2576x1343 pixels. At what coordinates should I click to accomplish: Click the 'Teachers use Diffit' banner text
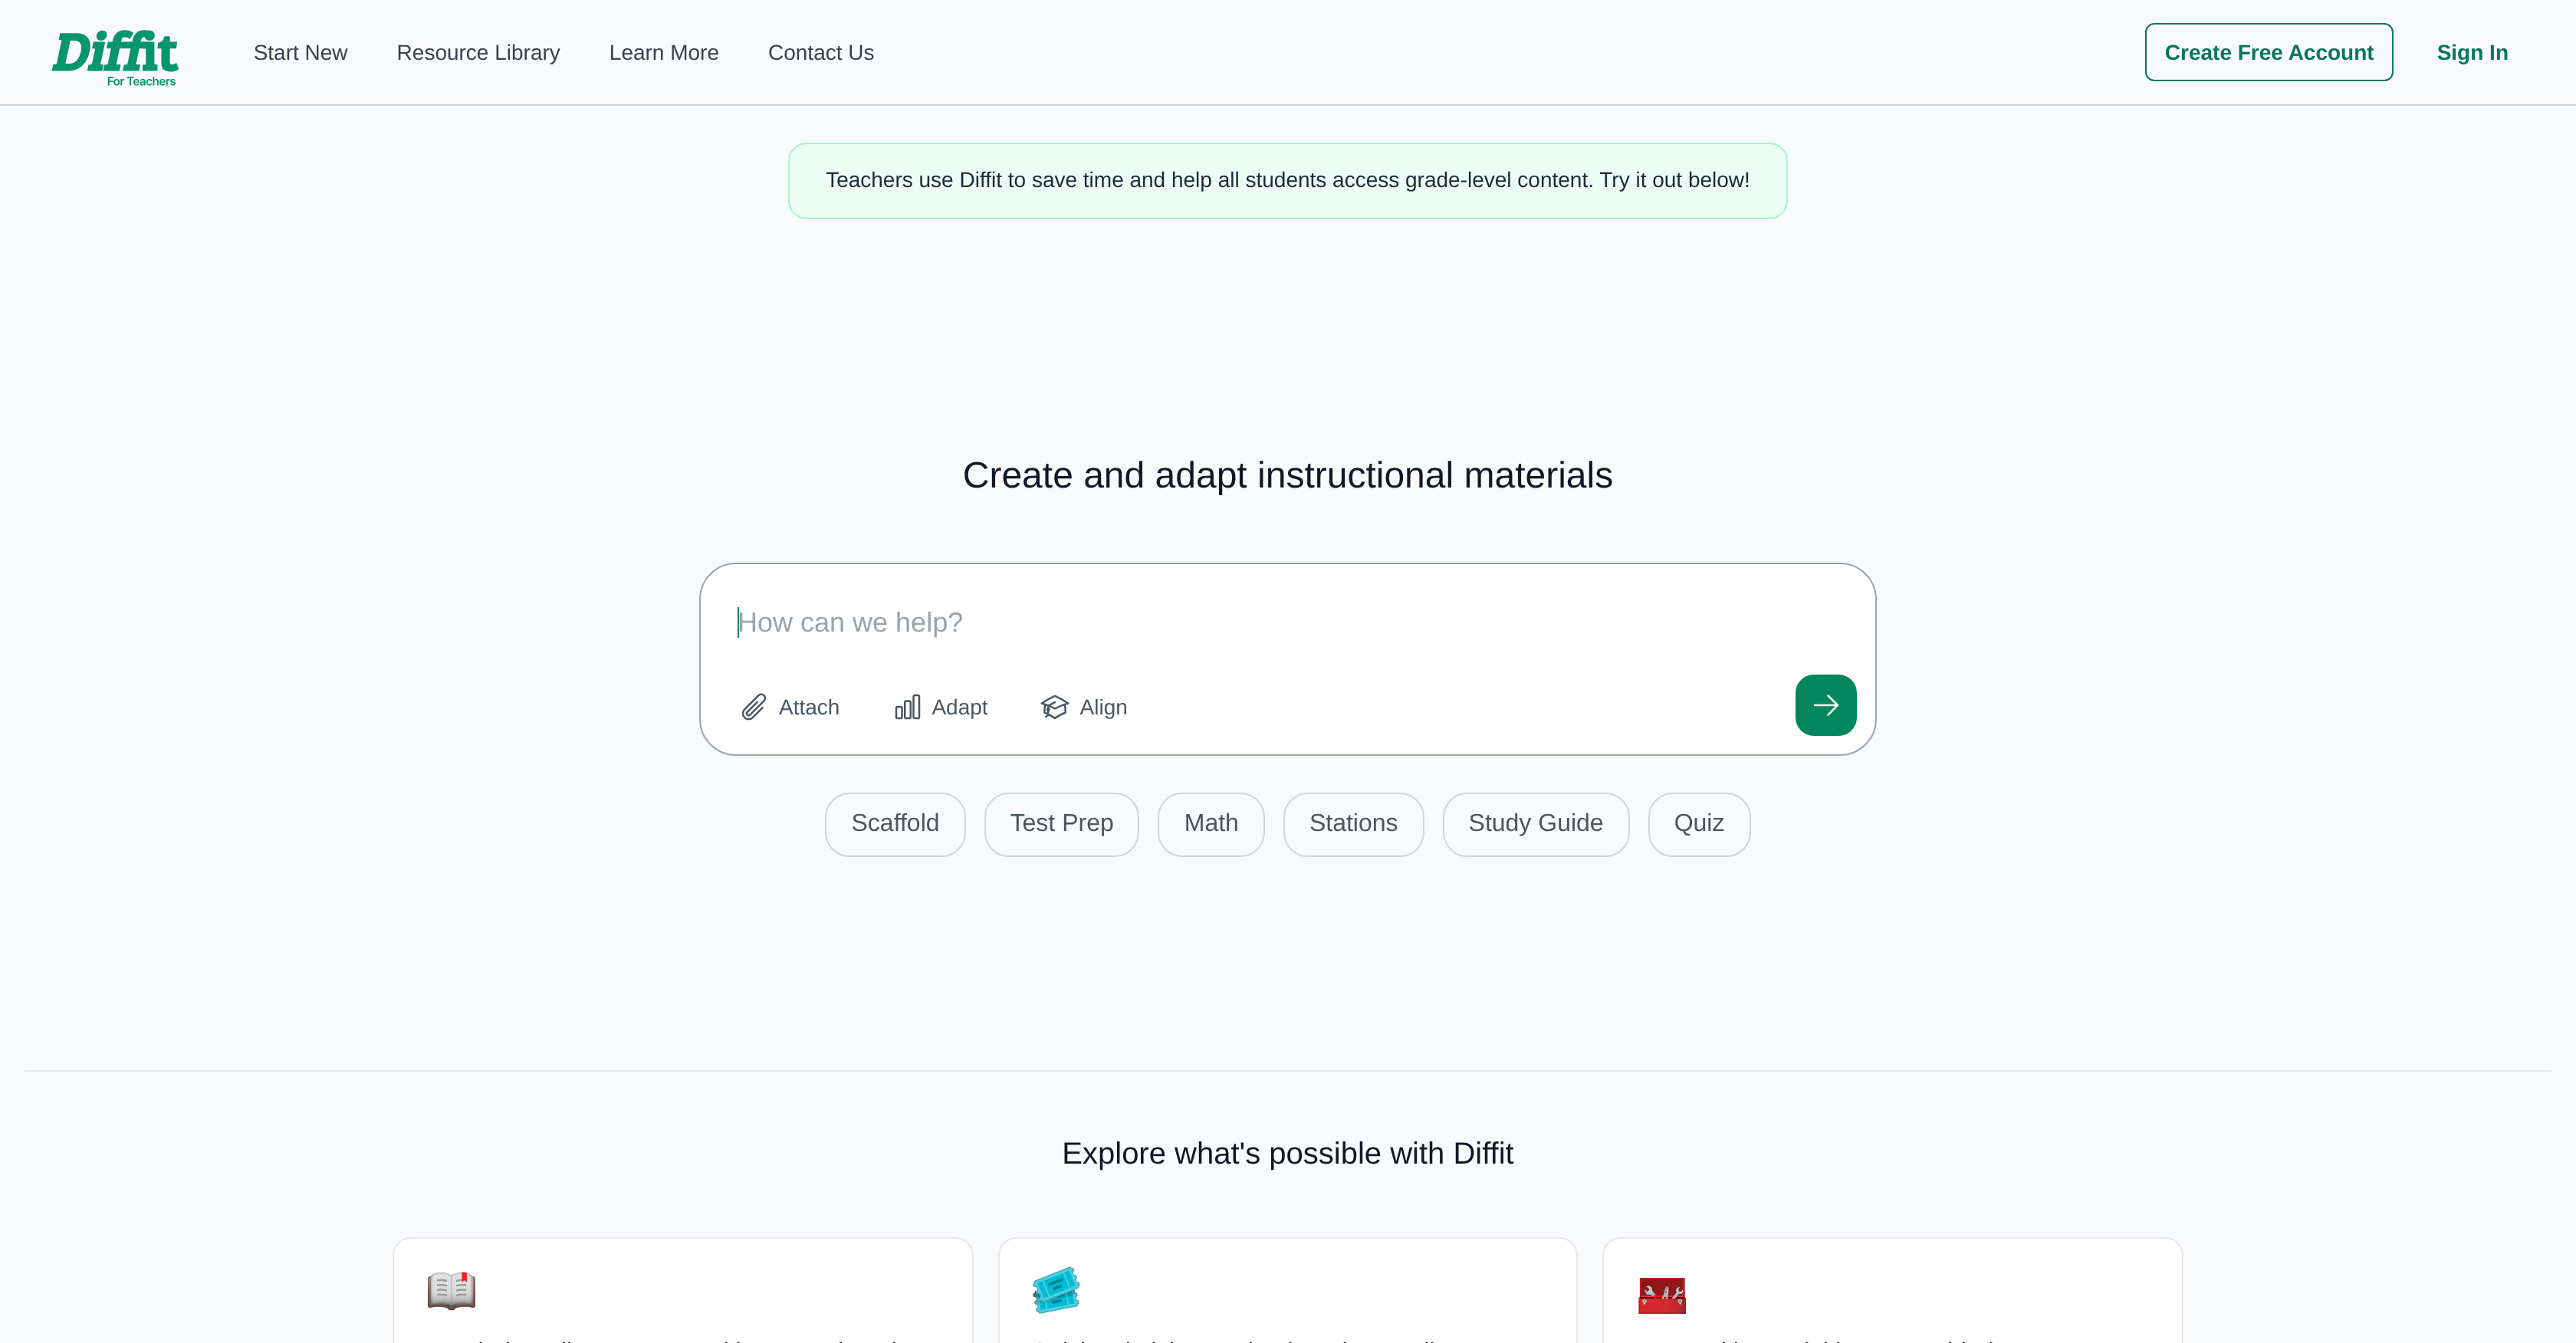coord(1287,180)
